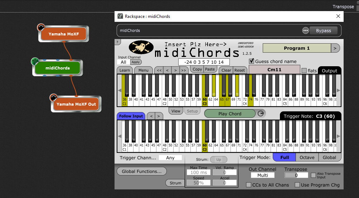Open the plugin options ellipsis button

click(x=305, y=30)
